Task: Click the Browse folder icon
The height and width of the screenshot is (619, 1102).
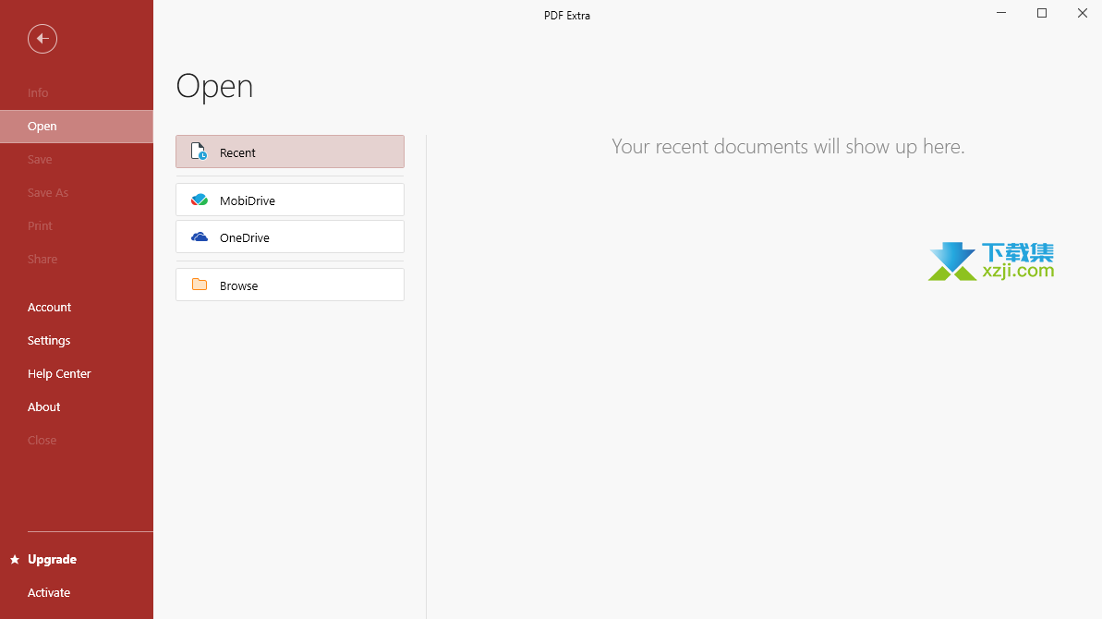Action: point(199,285)
